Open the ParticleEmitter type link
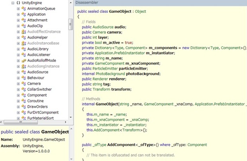This screenshot has height=161, width=247. pos(105,69)
